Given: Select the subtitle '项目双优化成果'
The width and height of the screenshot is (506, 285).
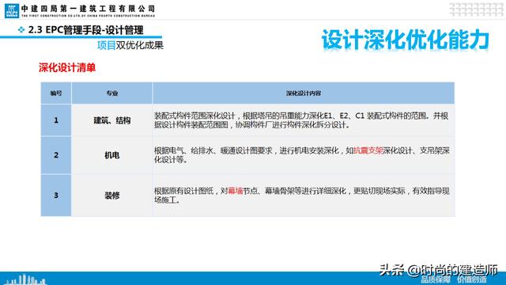Looking at the screenshot, I should tap(130, 45).
